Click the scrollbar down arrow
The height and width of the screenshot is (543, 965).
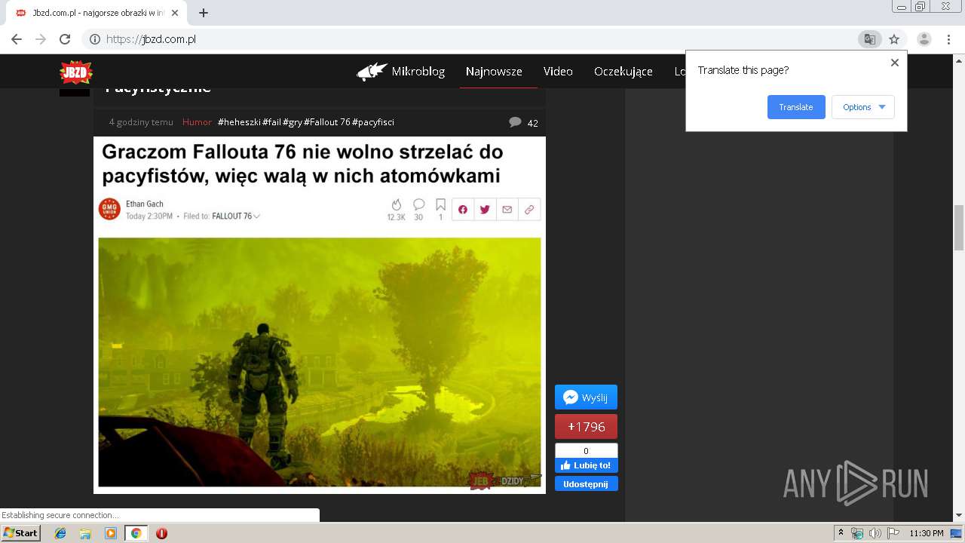[959, 515]
